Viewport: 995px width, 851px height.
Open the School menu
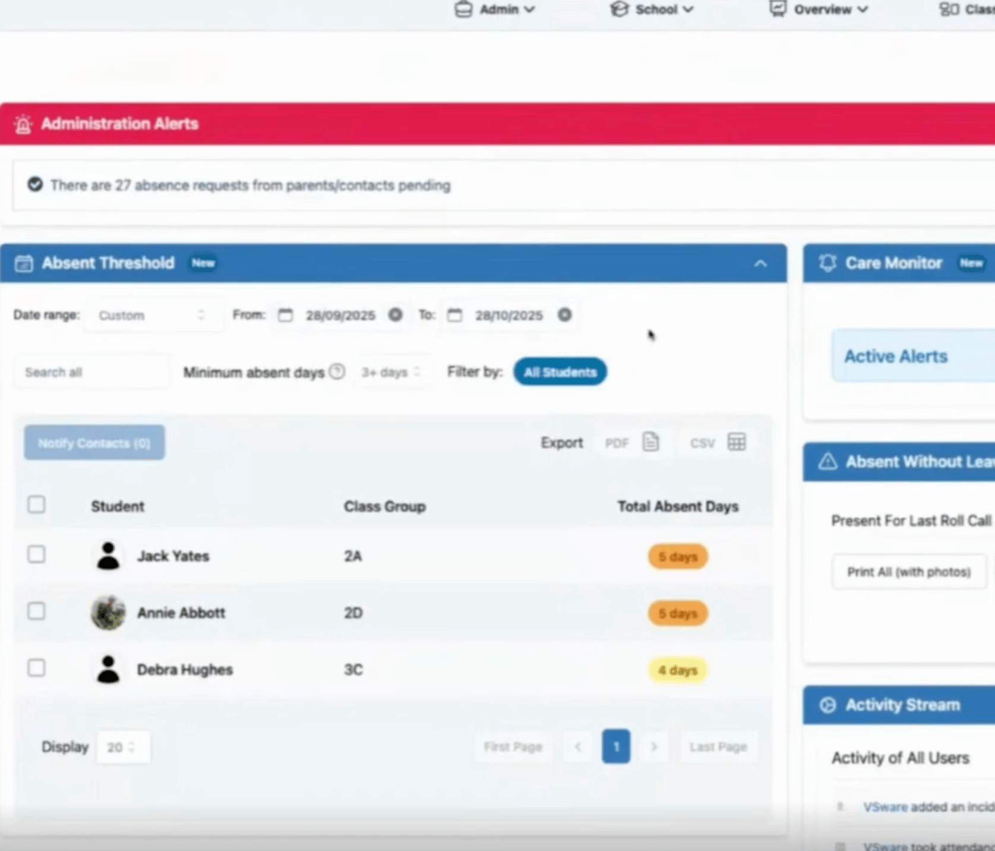(652, 10)
